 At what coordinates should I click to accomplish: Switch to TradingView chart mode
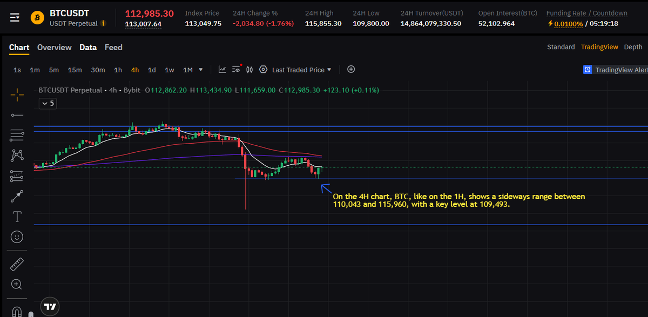(x=599, y=47)
